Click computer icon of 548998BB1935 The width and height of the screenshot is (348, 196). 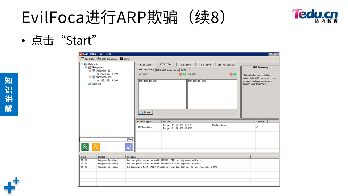pyautogui.click(x=94, y=77)
